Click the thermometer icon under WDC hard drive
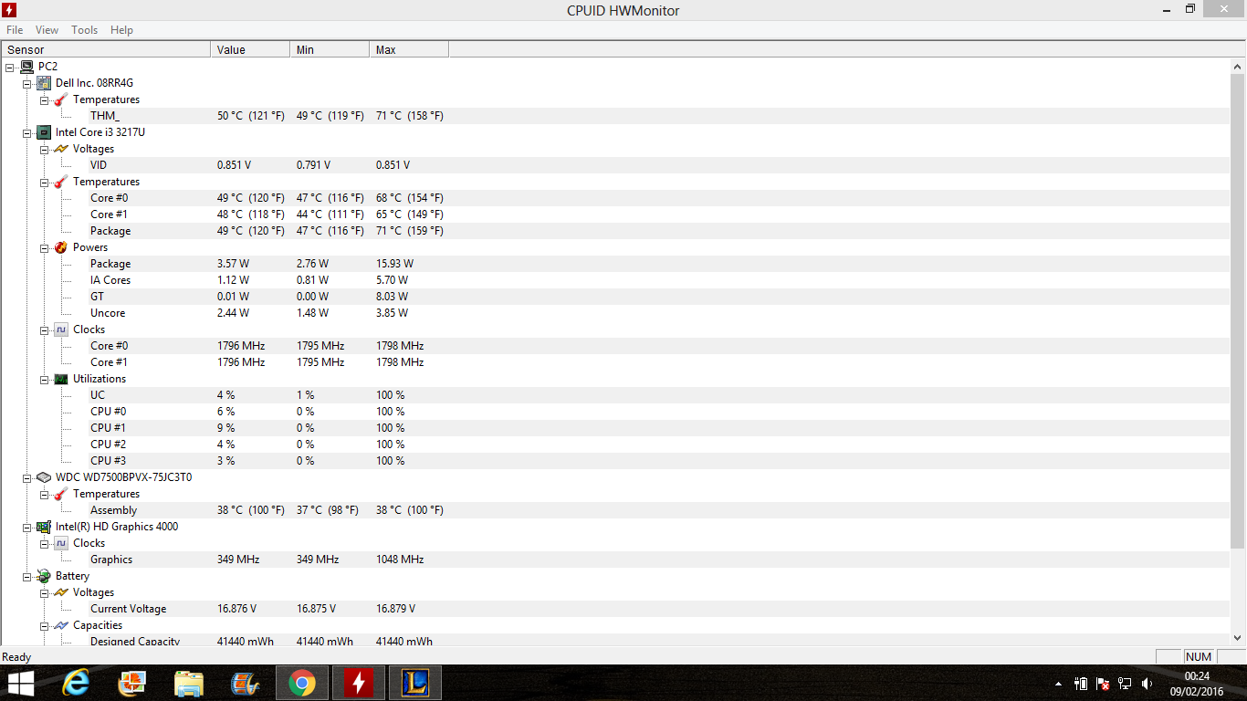The height and width of the screenshot is (701, 1247). pos(61,494)
